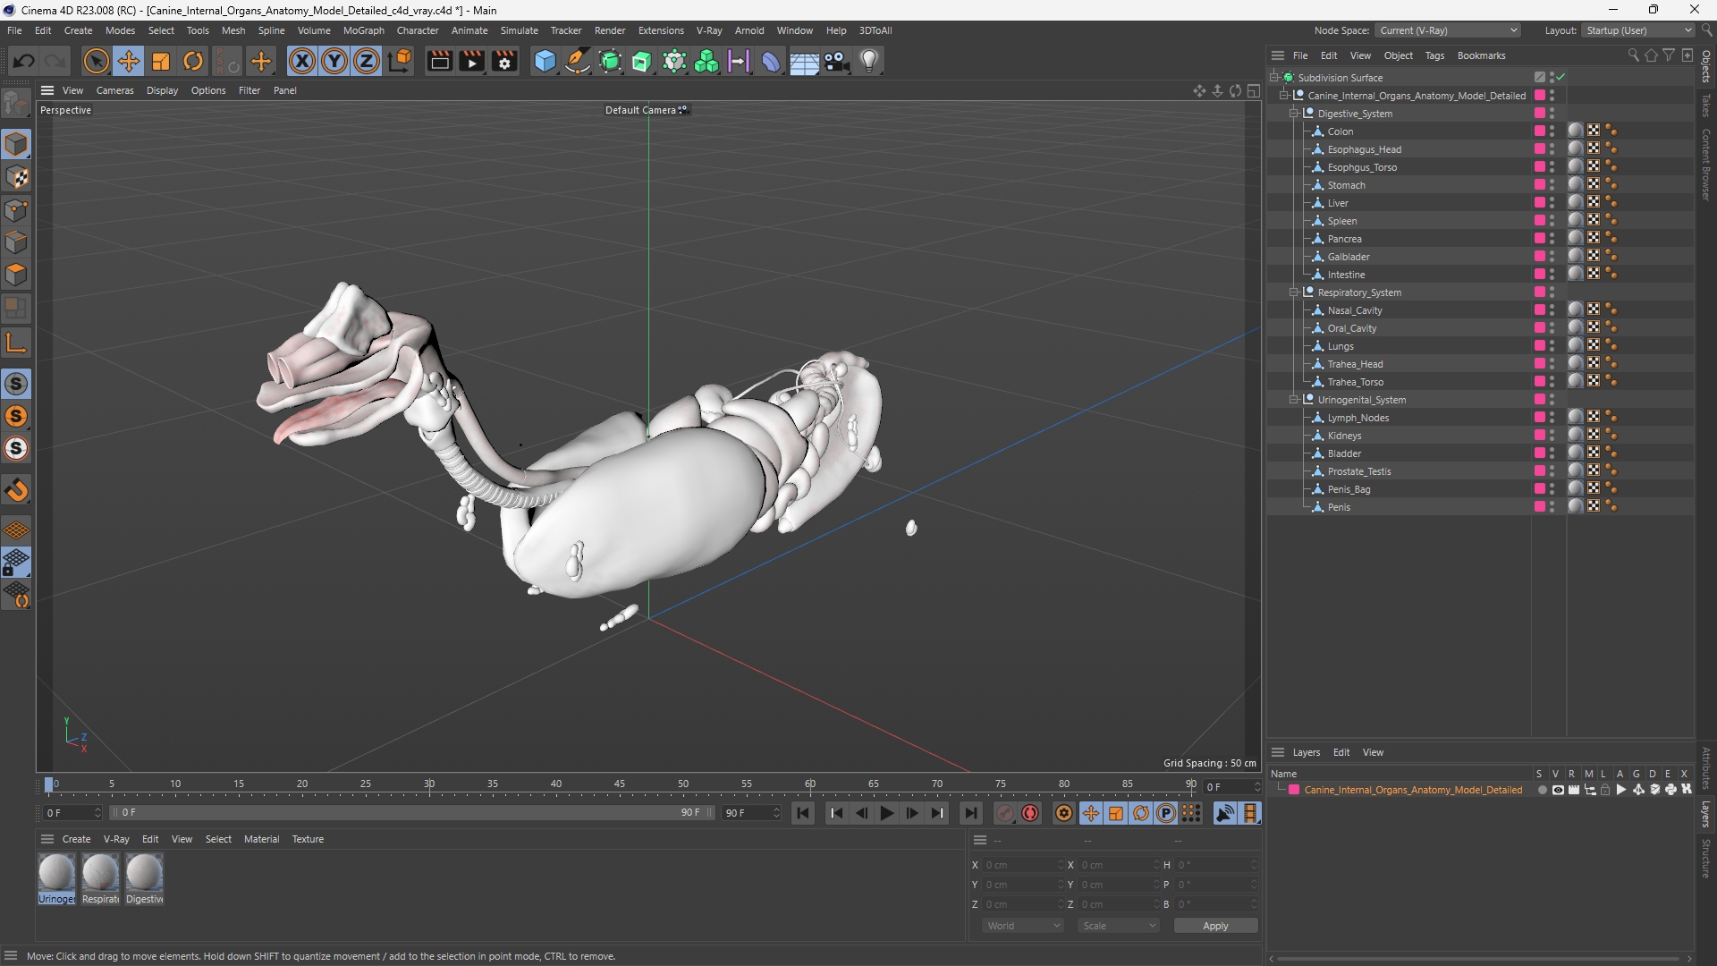Toggle Autokeying red button
Screen dimensions: 1717x966
coord(1030,813)
